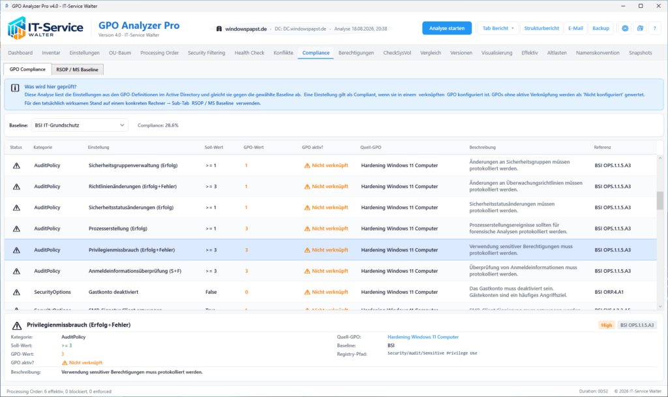
Task: Go to the Namenskonvention tab
Action: tap(598, 53)
